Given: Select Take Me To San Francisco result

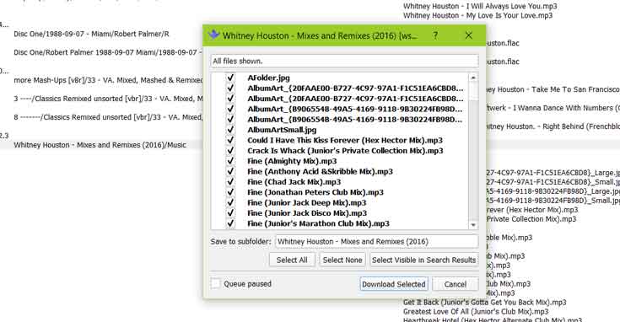Looking at the screenshot, I should point(553,89).
